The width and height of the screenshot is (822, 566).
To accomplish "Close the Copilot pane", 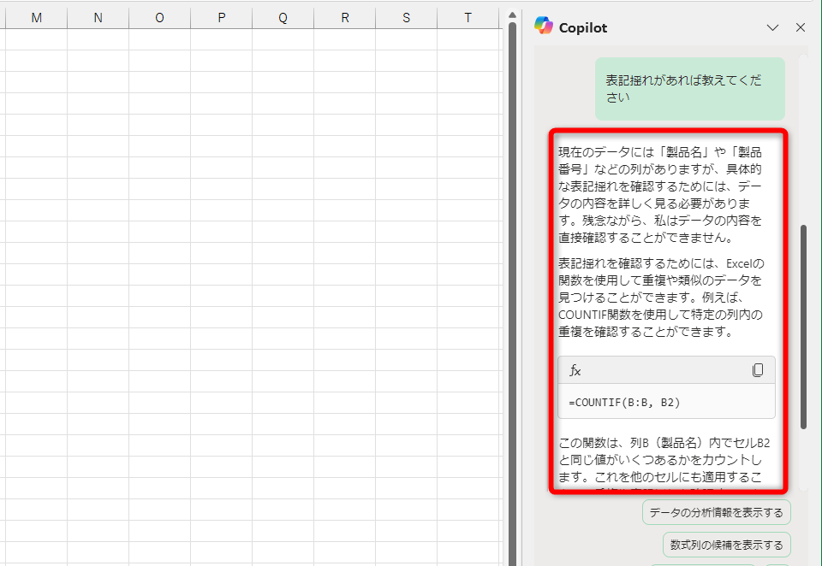I will (800, 27).
